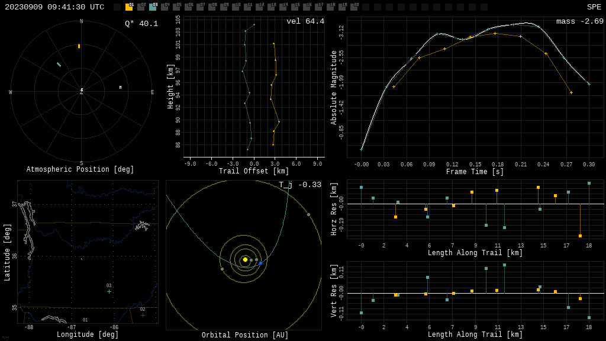Click Length Along Trail label under horizontal residuals

pyautogui.click(x=475, y=253)
